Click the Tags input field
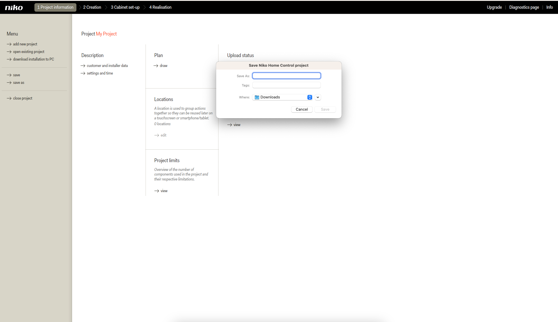Viewport: 558px width, 322px height. click(286, 85)
